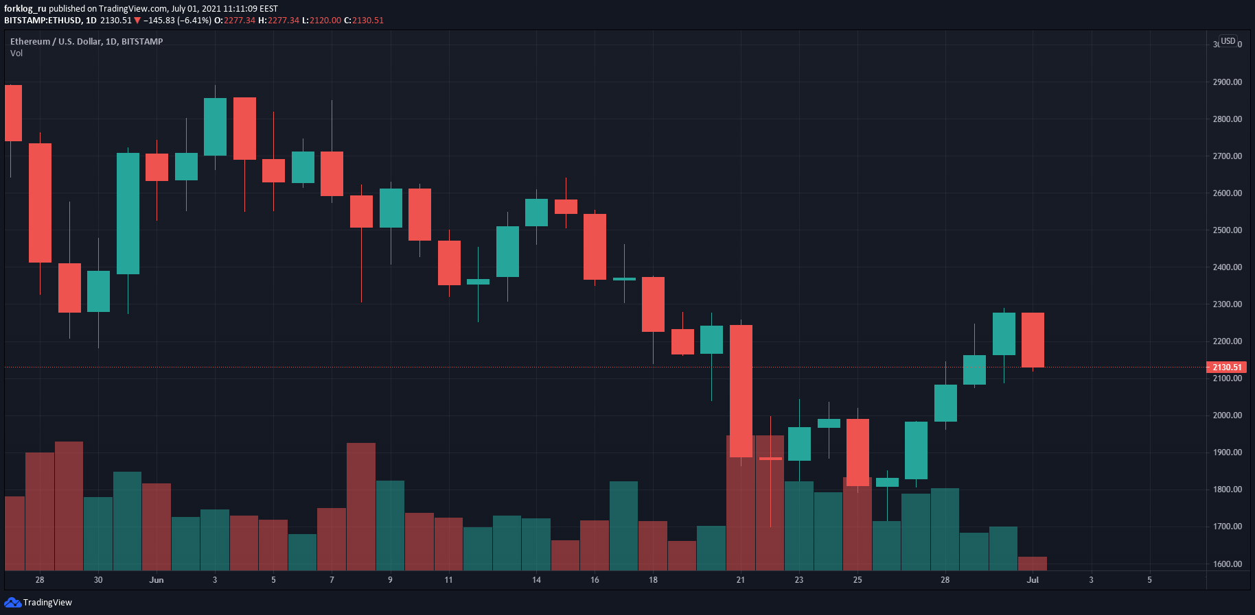Select the Vol indicator label
The height and width of the screenshot is (615, 1255).
tap(16, 53)
